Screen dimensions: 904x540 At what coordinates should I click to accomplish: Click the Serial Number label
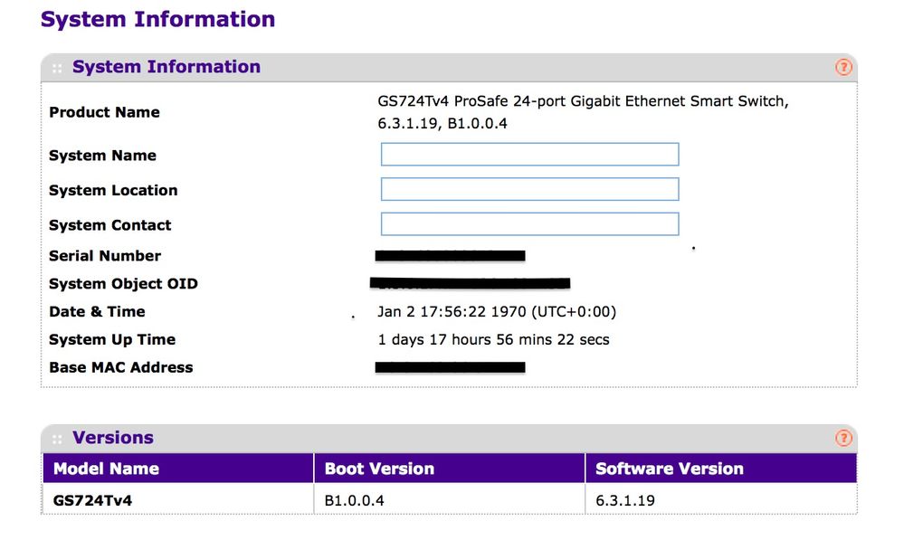105,256
